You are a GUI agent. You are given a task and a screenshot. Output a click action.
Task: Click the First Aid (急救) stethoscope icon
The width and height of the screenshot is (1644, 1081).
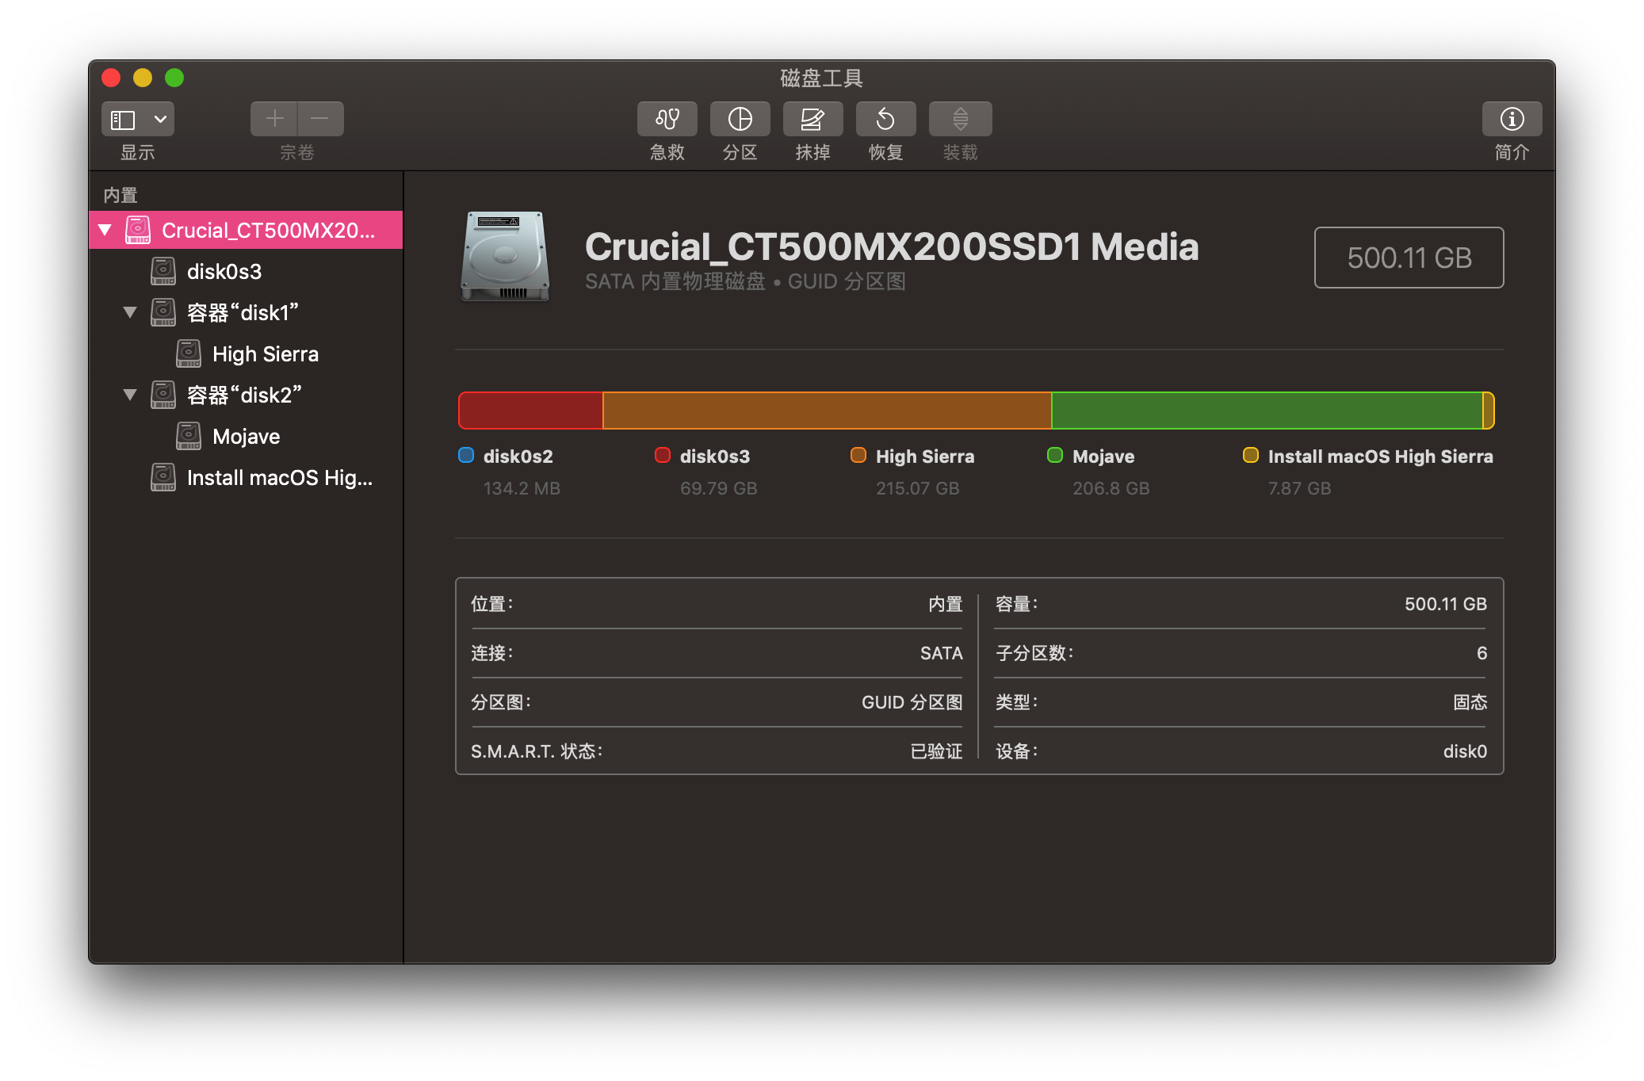pyautogui.click(x=667, y=119)
